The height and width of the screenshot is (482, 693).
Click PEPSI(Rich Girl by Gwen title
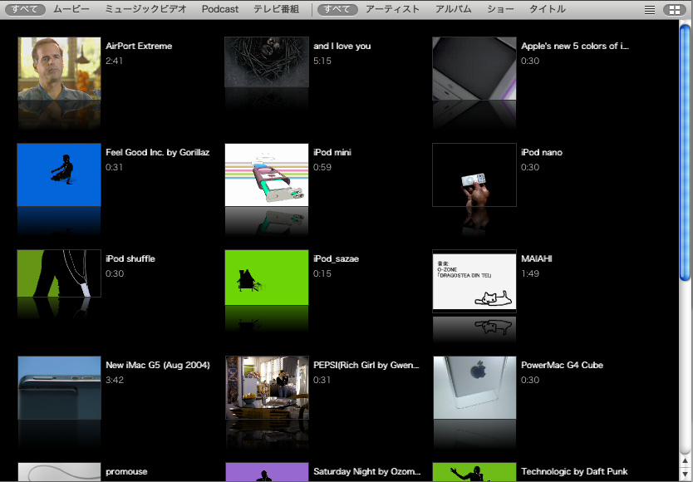pos(366,366)
